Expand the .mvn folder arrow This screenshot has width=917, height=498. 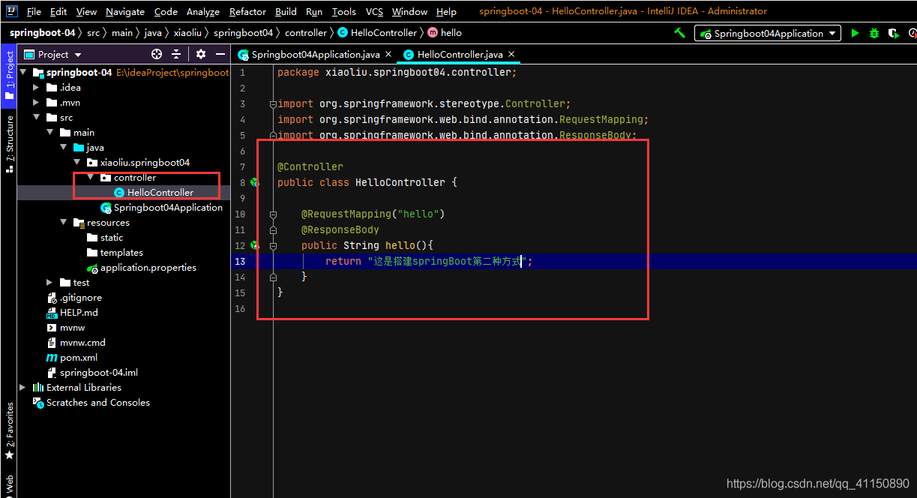pos(37,103)
